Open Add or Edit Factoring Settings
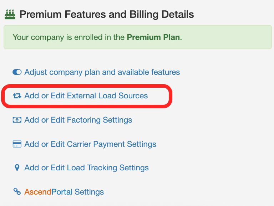Image resolution: width=274 pixels, height=206 pixels. pyautogui.click(x=78, y=120)
